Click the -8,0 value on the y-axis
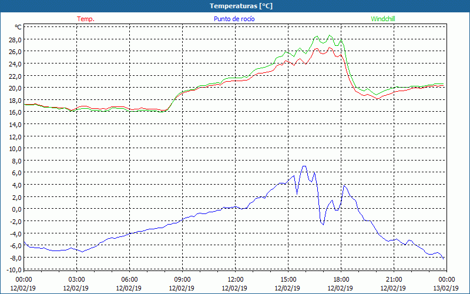 16,258
